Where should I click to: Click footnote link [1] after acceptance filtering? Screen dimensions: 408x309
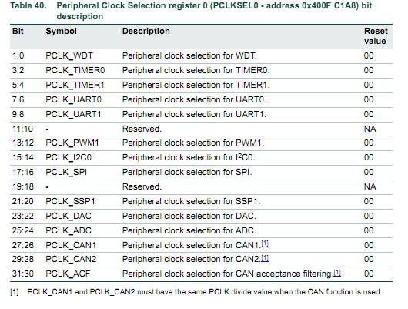(x=337, y=273)
